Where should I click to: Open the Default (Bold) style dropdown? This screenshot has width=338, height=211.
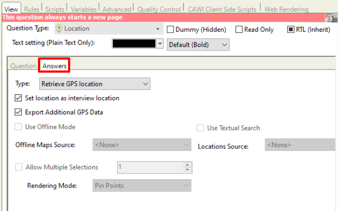pyautogui.click(x=198, y=45)
